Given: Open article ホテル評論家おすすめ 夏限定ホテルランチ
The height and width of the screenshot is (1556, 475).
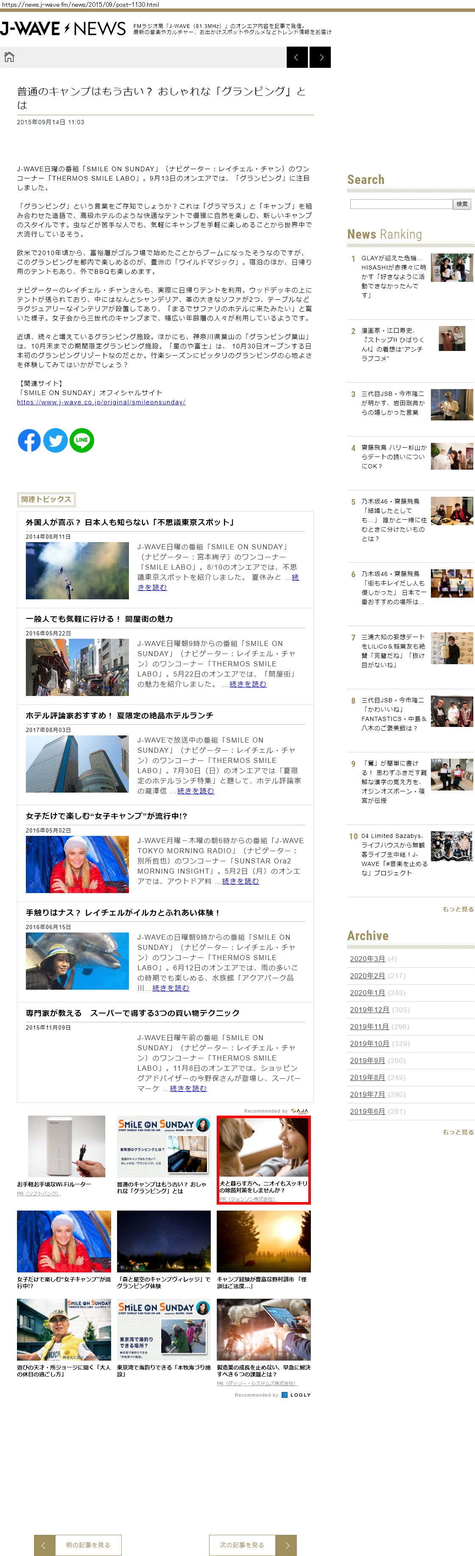Looking at the screenshot, I should click(x=120, y=716).
